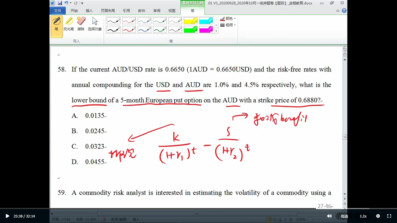Open the Undo history dropdown arrow

[70, 3]
